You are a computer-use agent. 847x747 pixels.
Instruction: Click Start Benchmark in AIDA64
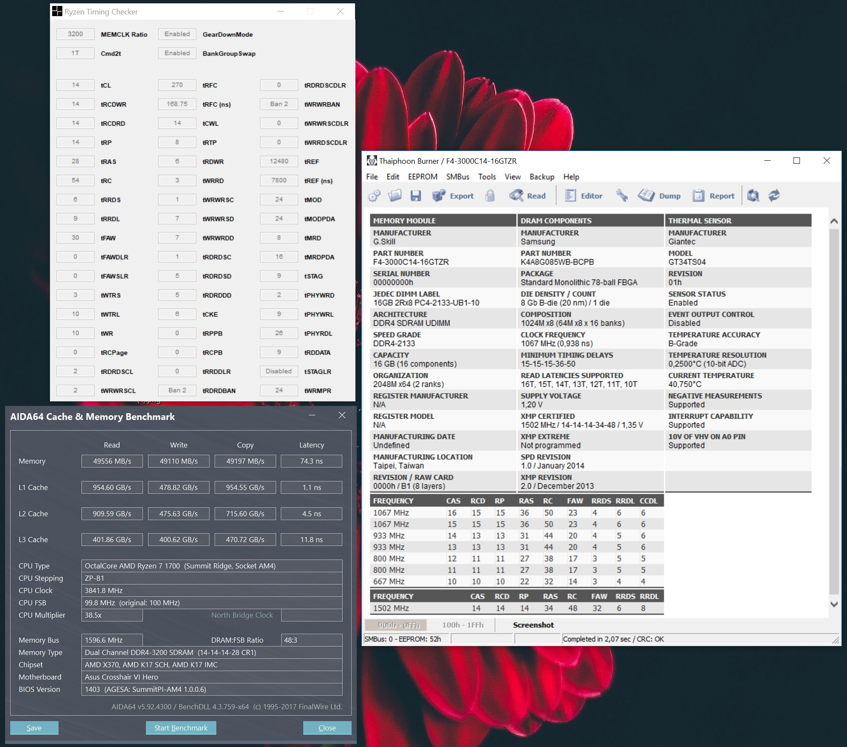click(181, 727)
